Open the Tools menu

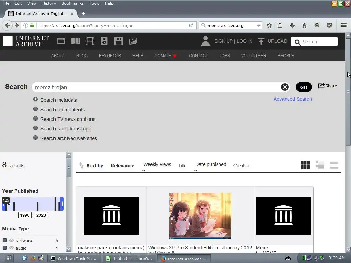tap(94, 3)
